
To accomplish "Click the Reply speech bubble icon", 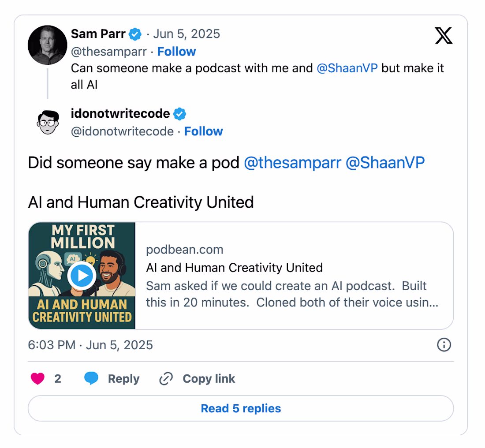I will [x=91, y=379].
